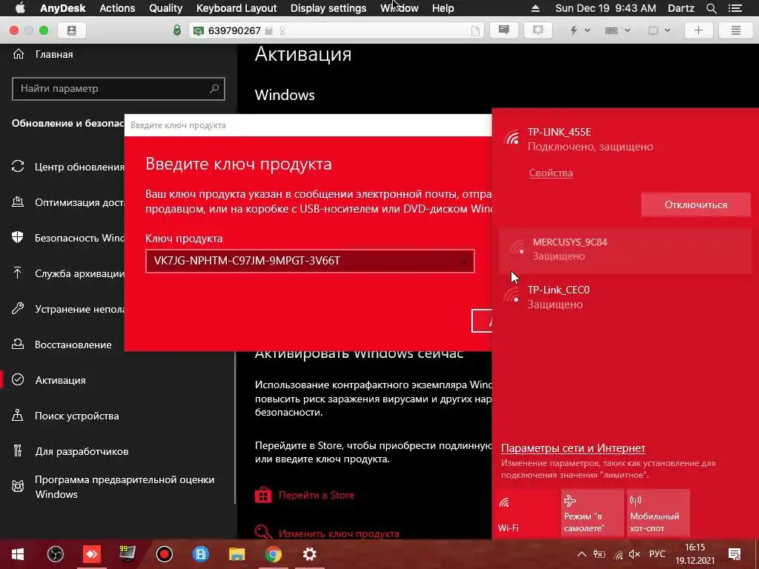The width and height of the screenshot is (759, 569).
Task: Click the battery tray icon
Action: point(599,554)
